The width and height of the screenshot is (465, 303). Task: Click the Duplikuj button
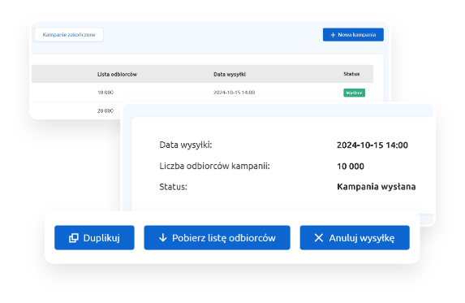point(94,238)
